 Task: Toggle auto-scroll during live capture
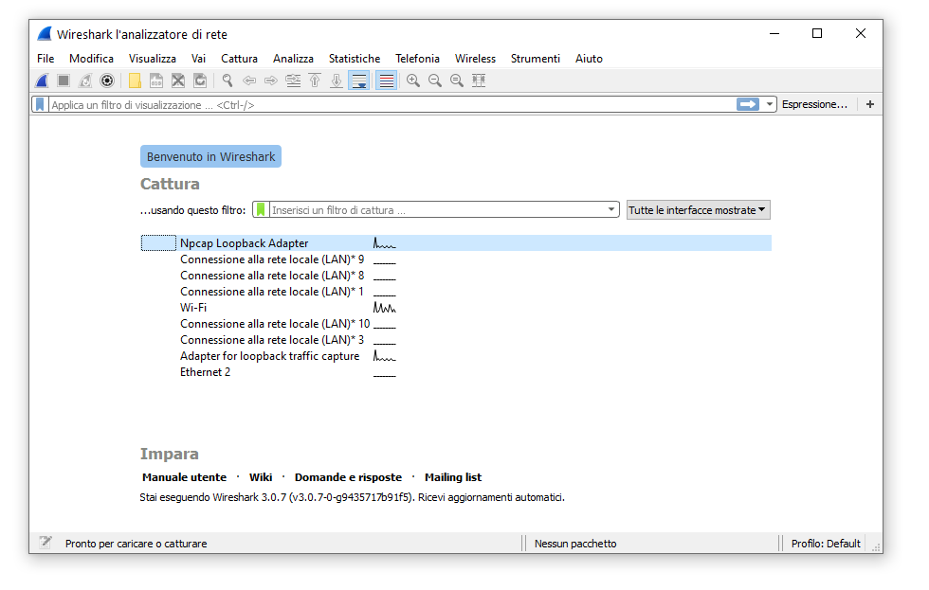[x=359, y=80]
